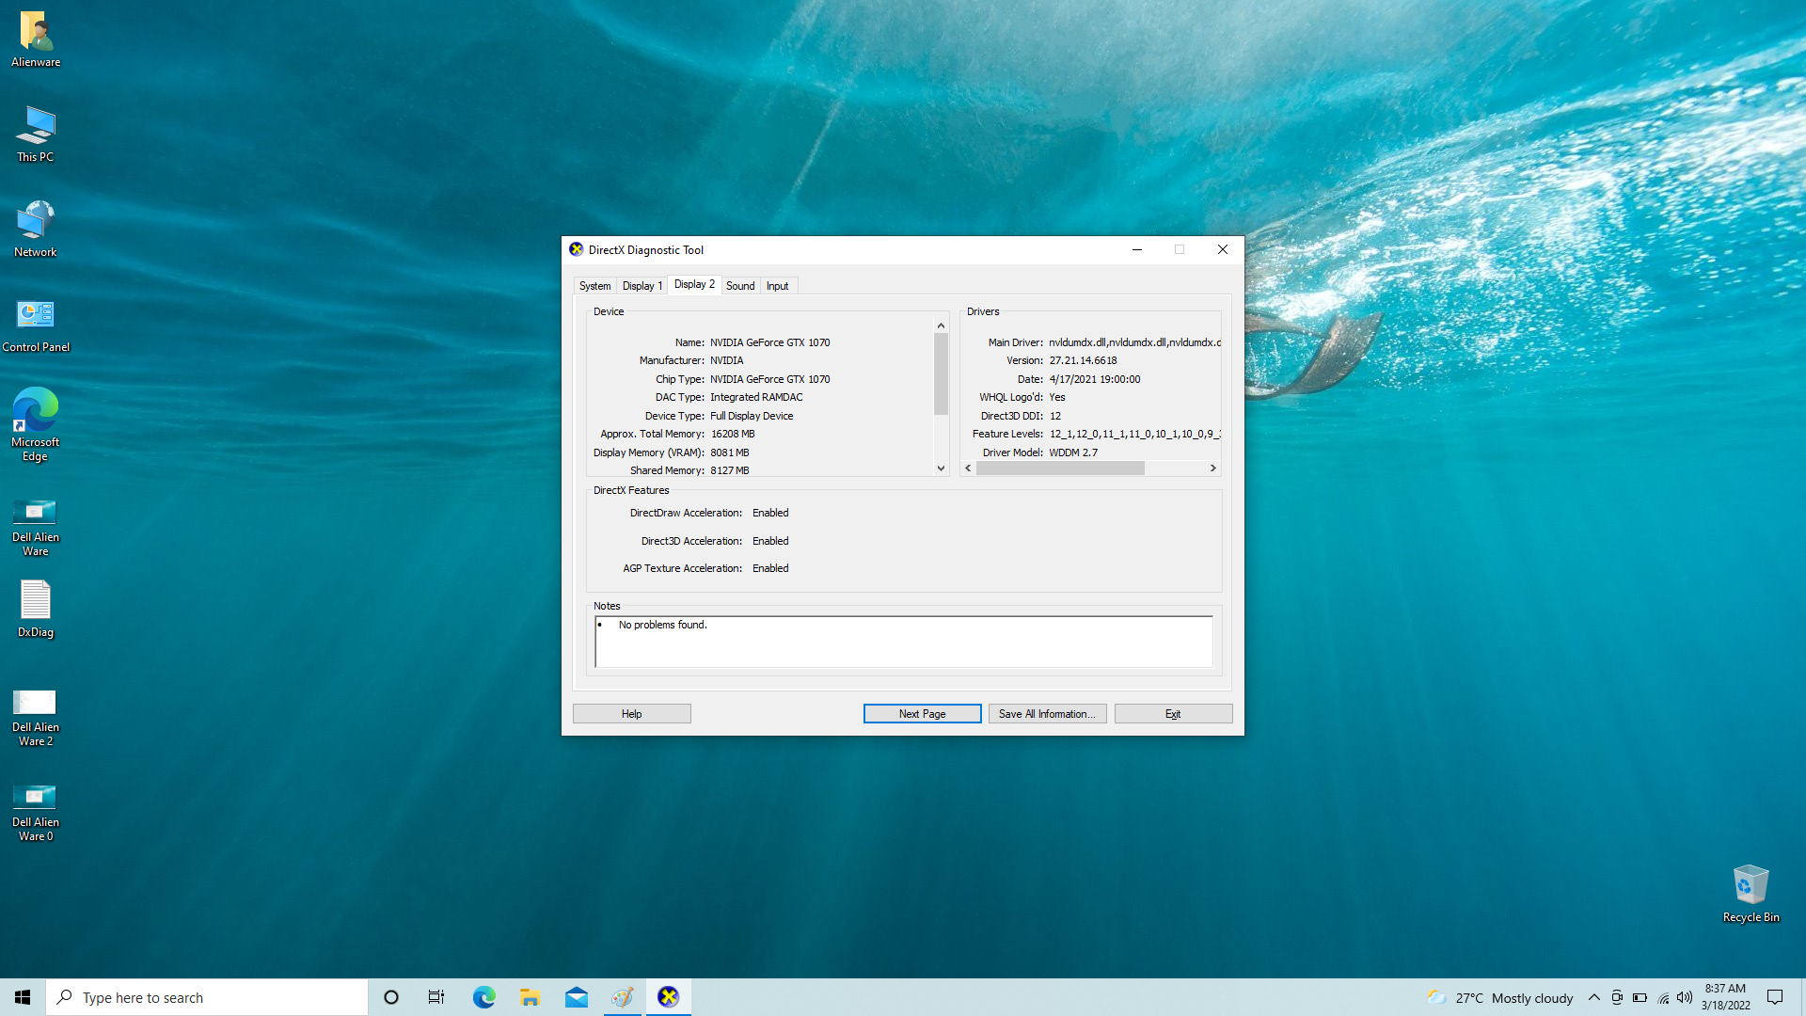Viewport: 1806px width, 1016px height.
Task: Scroll down in Device info panel
Action: click(942, 468)
